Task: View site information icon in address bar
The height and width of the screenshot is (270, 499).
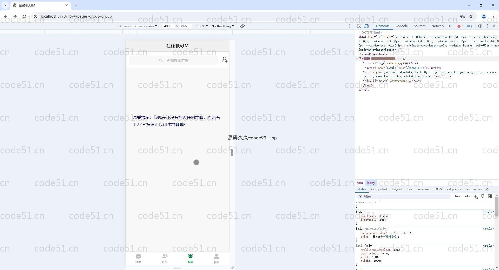Action: pyautogui.click(x=36, y=16)
